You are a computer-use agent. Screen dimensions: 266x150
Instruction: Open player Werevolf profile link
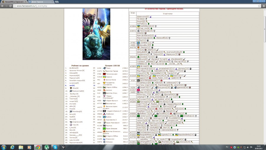[162, 38]
